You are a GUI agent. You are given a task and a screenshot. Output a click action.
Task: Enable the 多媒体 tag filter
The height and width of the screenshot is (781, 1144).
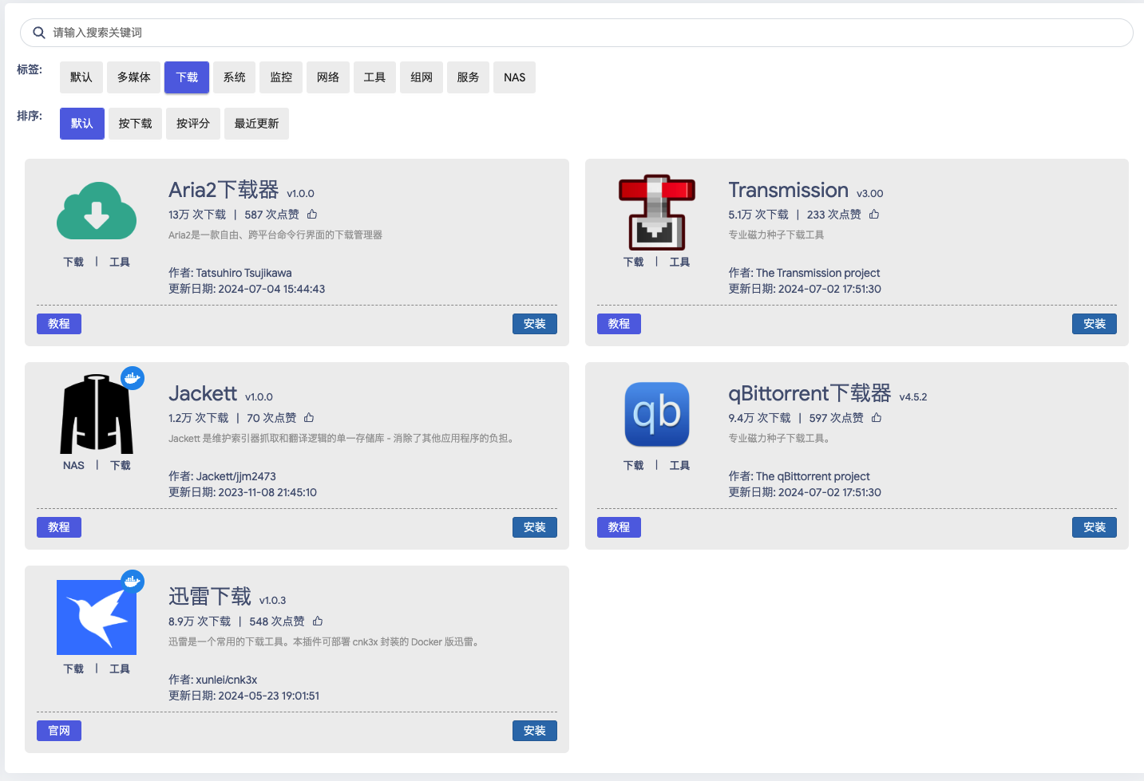pyautogui.click(x=133, y=77)
